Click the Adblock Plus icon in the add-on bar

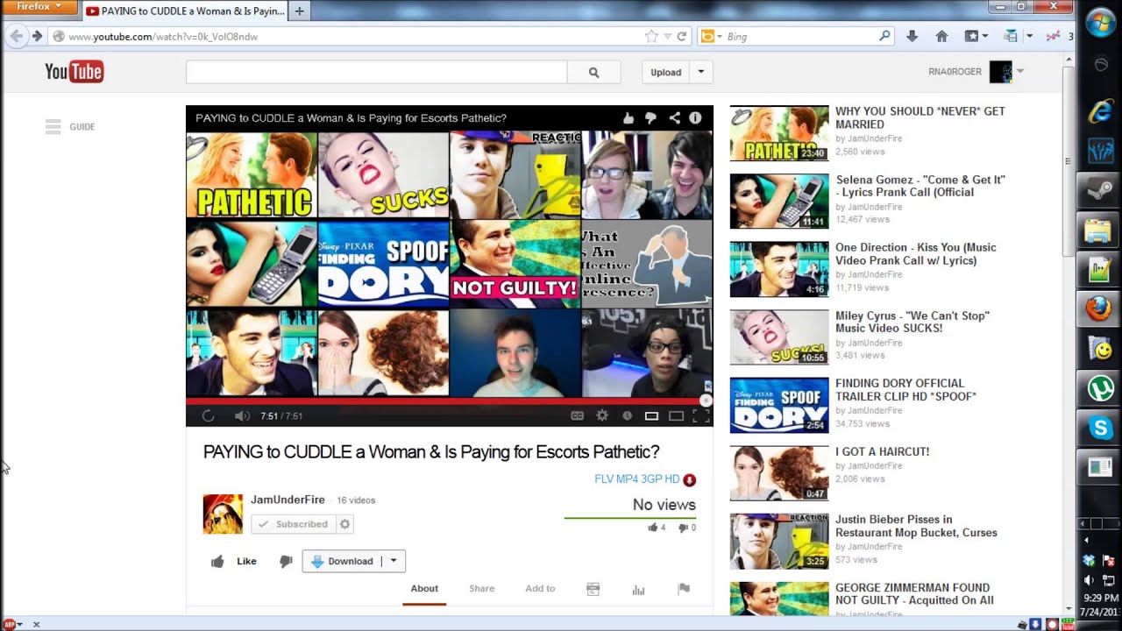[x=8, y=624]
